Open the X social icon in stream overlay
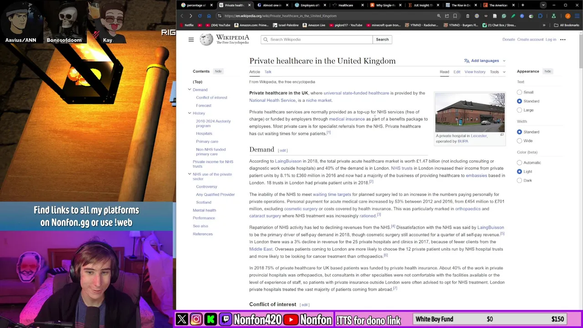The height and width of the screenshot is (328, 583). [x=182, y=319]
